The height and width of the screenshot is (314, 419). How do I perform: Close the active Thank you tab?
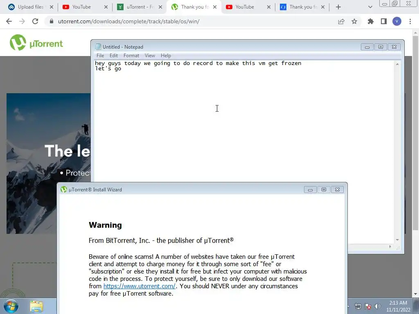(215, 7)
